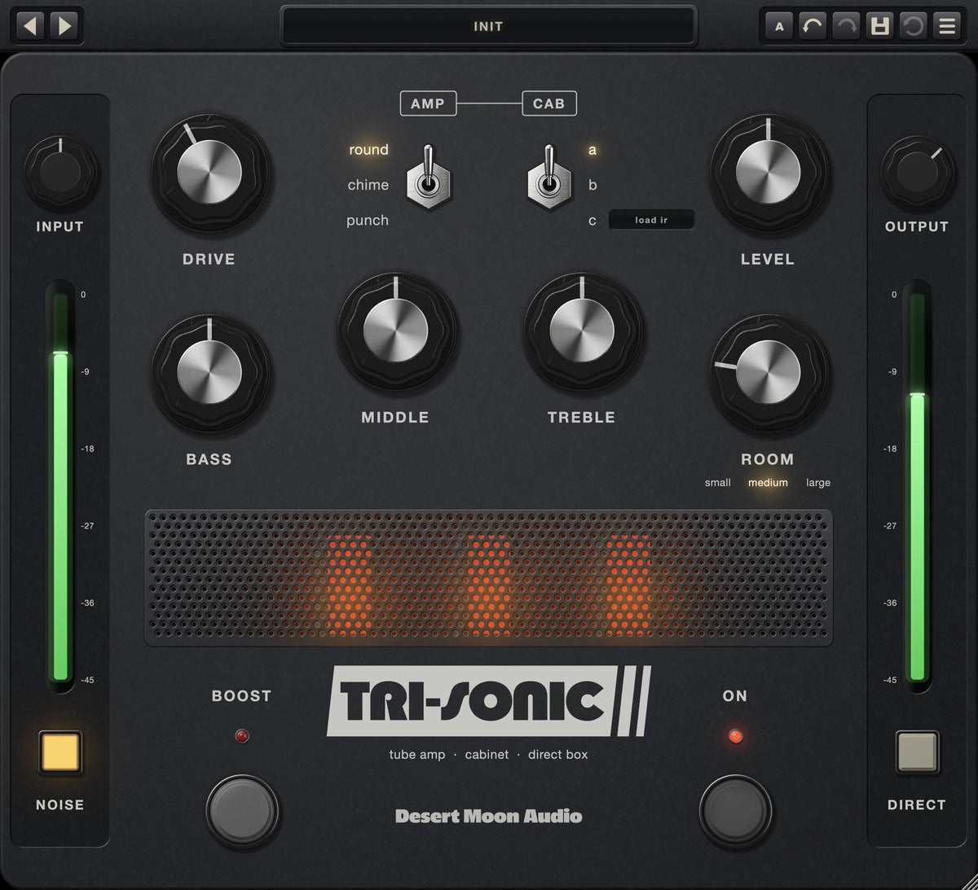
Task: Click the DRIVE knob
Action: [x=209, y=173]
